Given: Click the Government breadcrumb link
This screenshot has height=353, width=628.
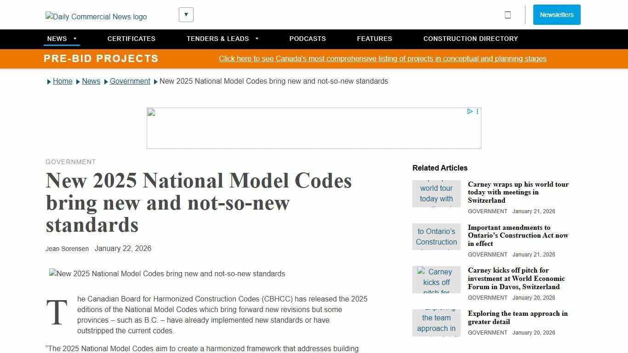Looking at the screenshot, I should (x=130, y=81).
